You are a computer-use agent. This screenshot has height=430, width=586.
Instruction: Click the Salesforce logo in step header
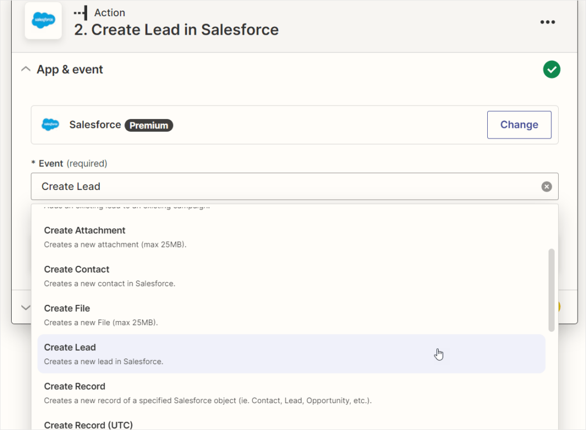[x=44, y=21]
